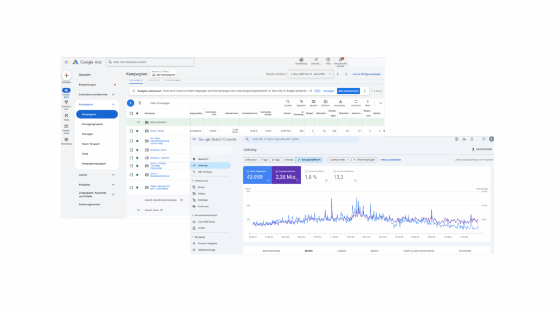Enable the 13,3 average position metric
555x312 pixels.
point(344,175)
